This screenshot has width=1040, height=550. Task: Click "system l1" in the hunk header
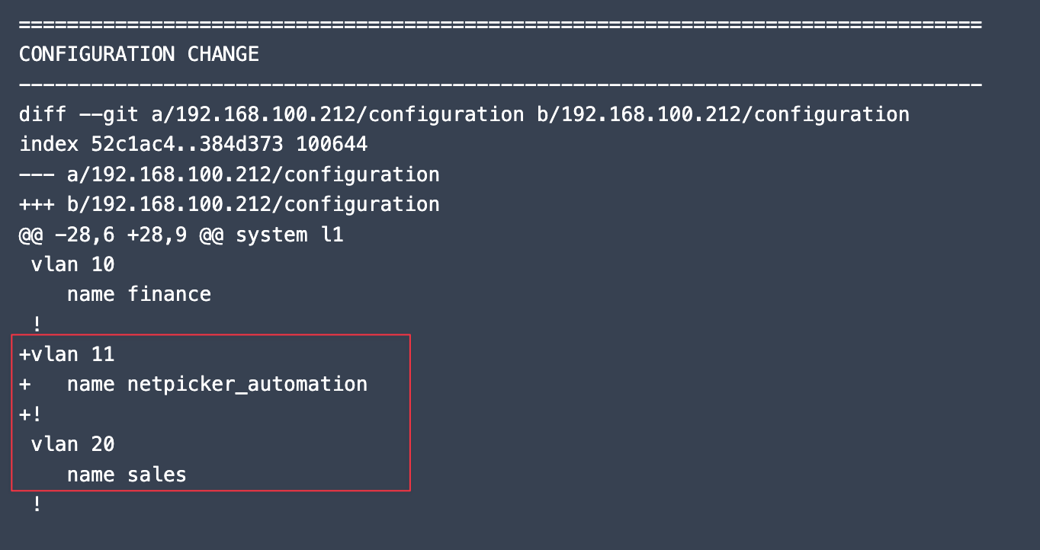(x=290, y=235)
